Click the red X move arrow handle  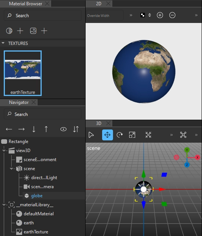(x=162, y=189)
